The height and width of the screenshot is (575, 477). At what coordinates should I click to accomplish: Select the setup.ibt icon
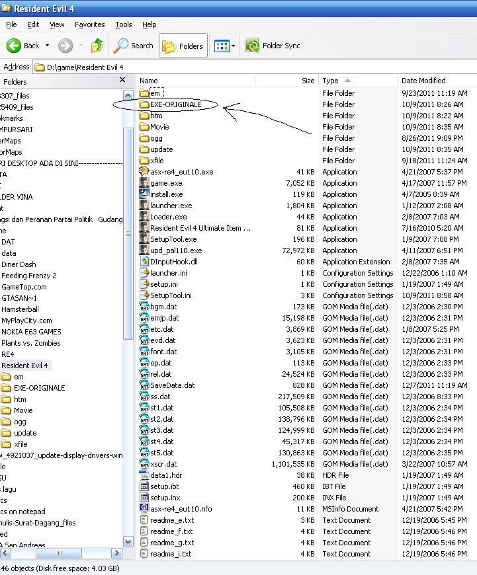coord(144,486)
